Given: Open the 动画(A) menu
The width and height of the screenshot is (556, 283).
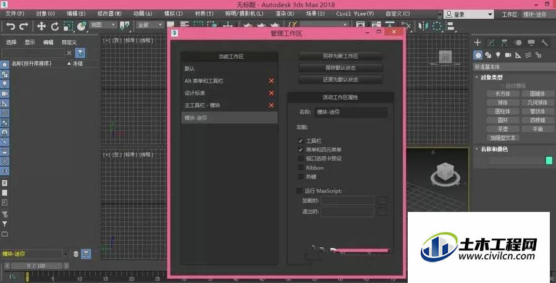Looking at the screenshot, I should point(143,14).
